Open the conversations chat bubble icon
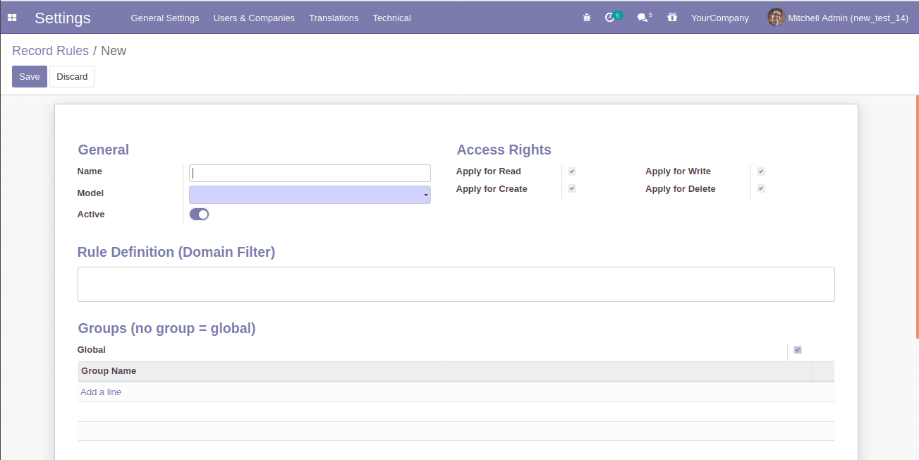Viewport: 919px width, 460px height. pyautogui.click(x=643, y=18)
